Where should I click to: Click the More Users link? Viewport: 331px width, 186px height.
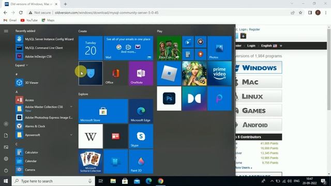click(243, 167)
